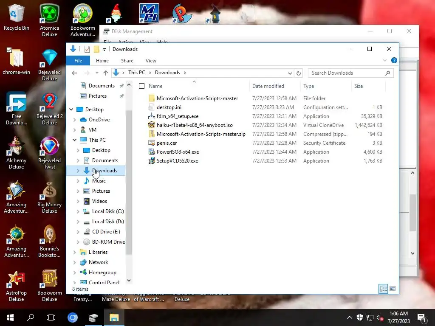Go back with the Back arrow
Image resolution: width=435 pixels, height=326 pixels.
click(x=74, y=73)
